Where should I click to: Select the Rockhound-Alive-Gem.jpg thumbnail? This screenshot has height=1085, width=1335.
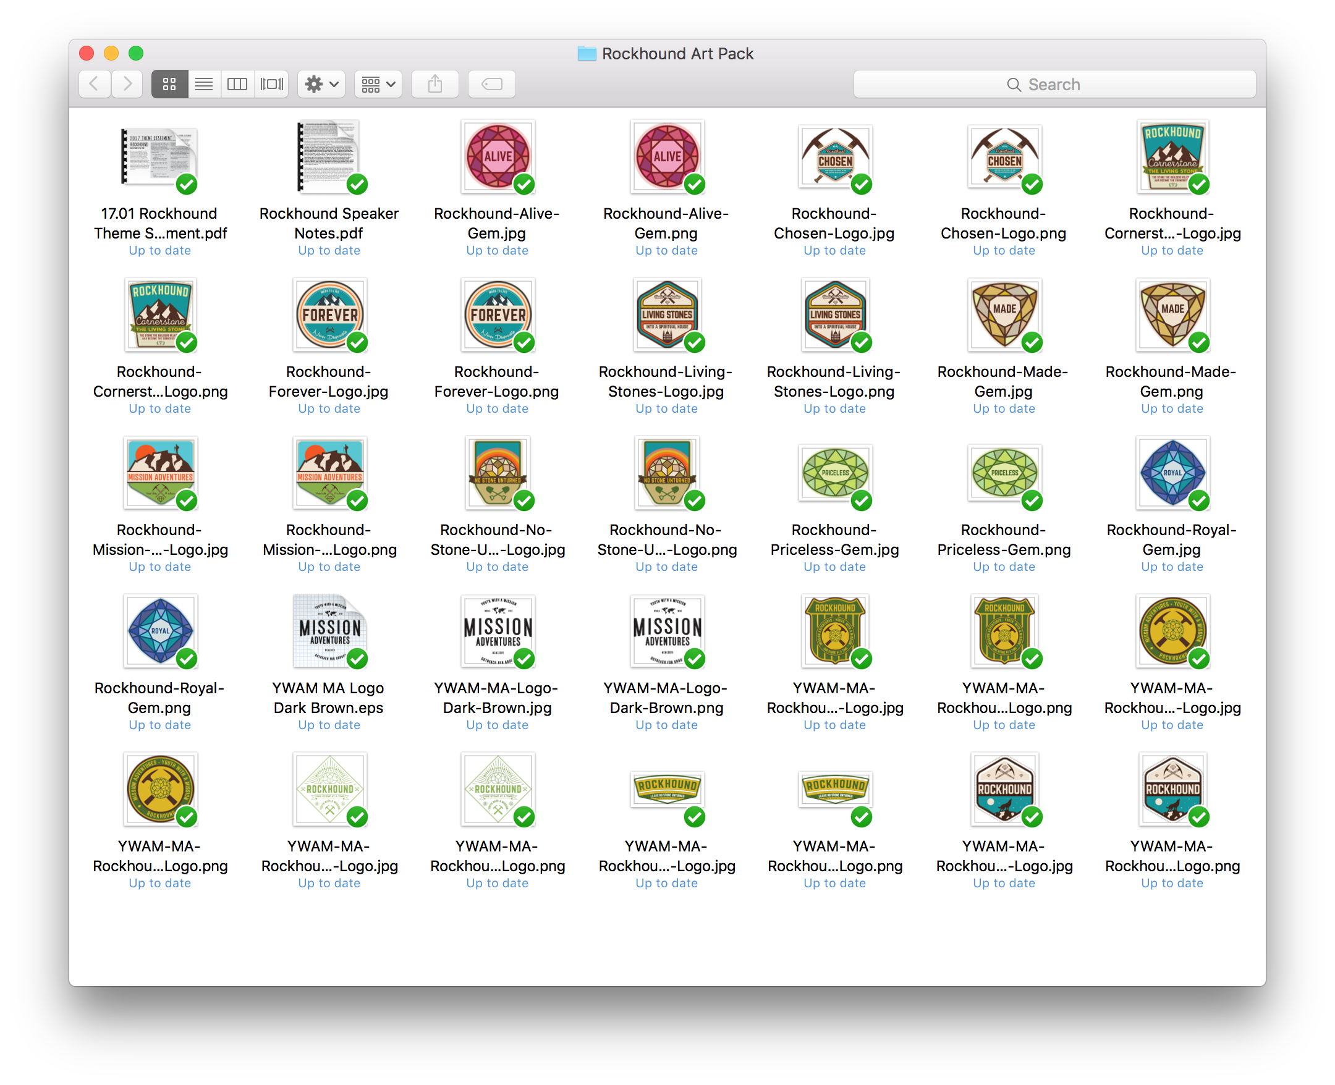click(498, 156)
